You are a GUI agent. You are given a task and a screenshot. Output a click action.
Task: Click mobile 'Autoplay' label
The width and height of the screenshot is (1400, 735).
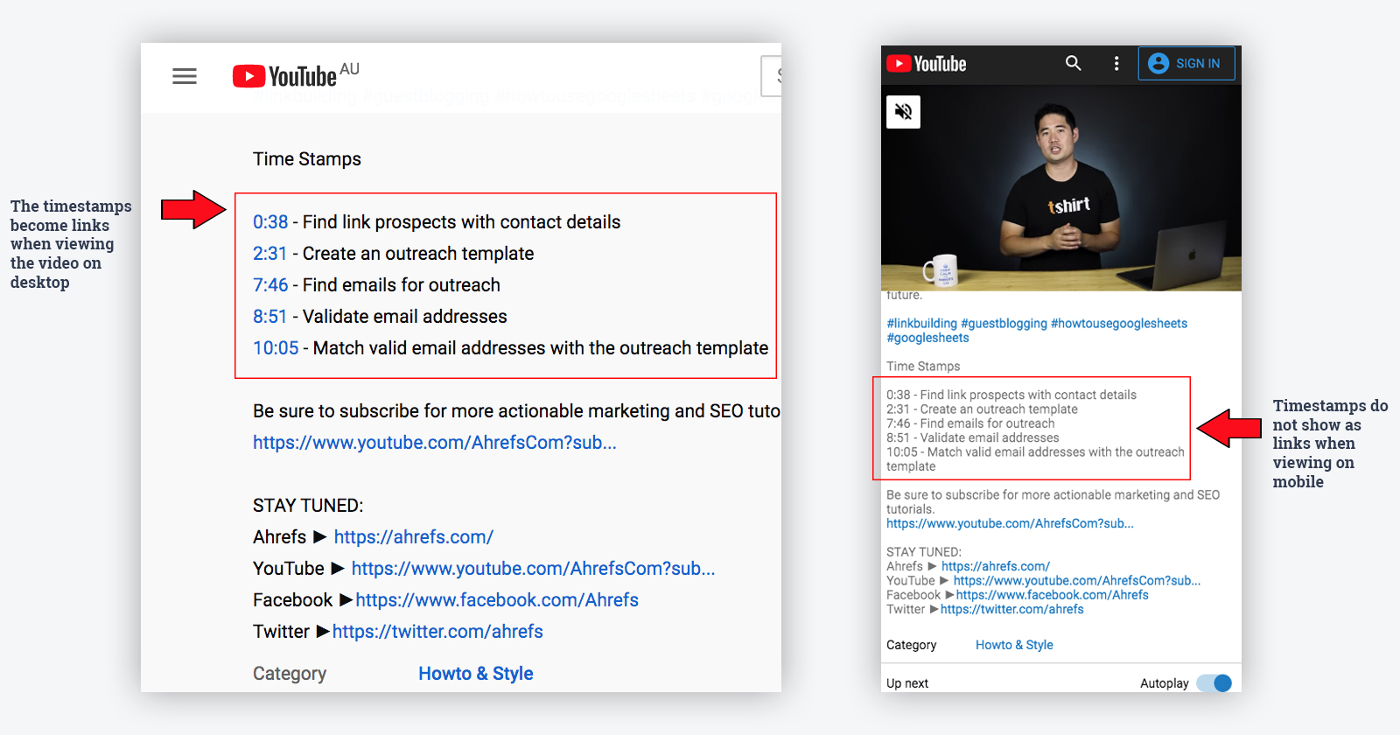click(1165, 683)
